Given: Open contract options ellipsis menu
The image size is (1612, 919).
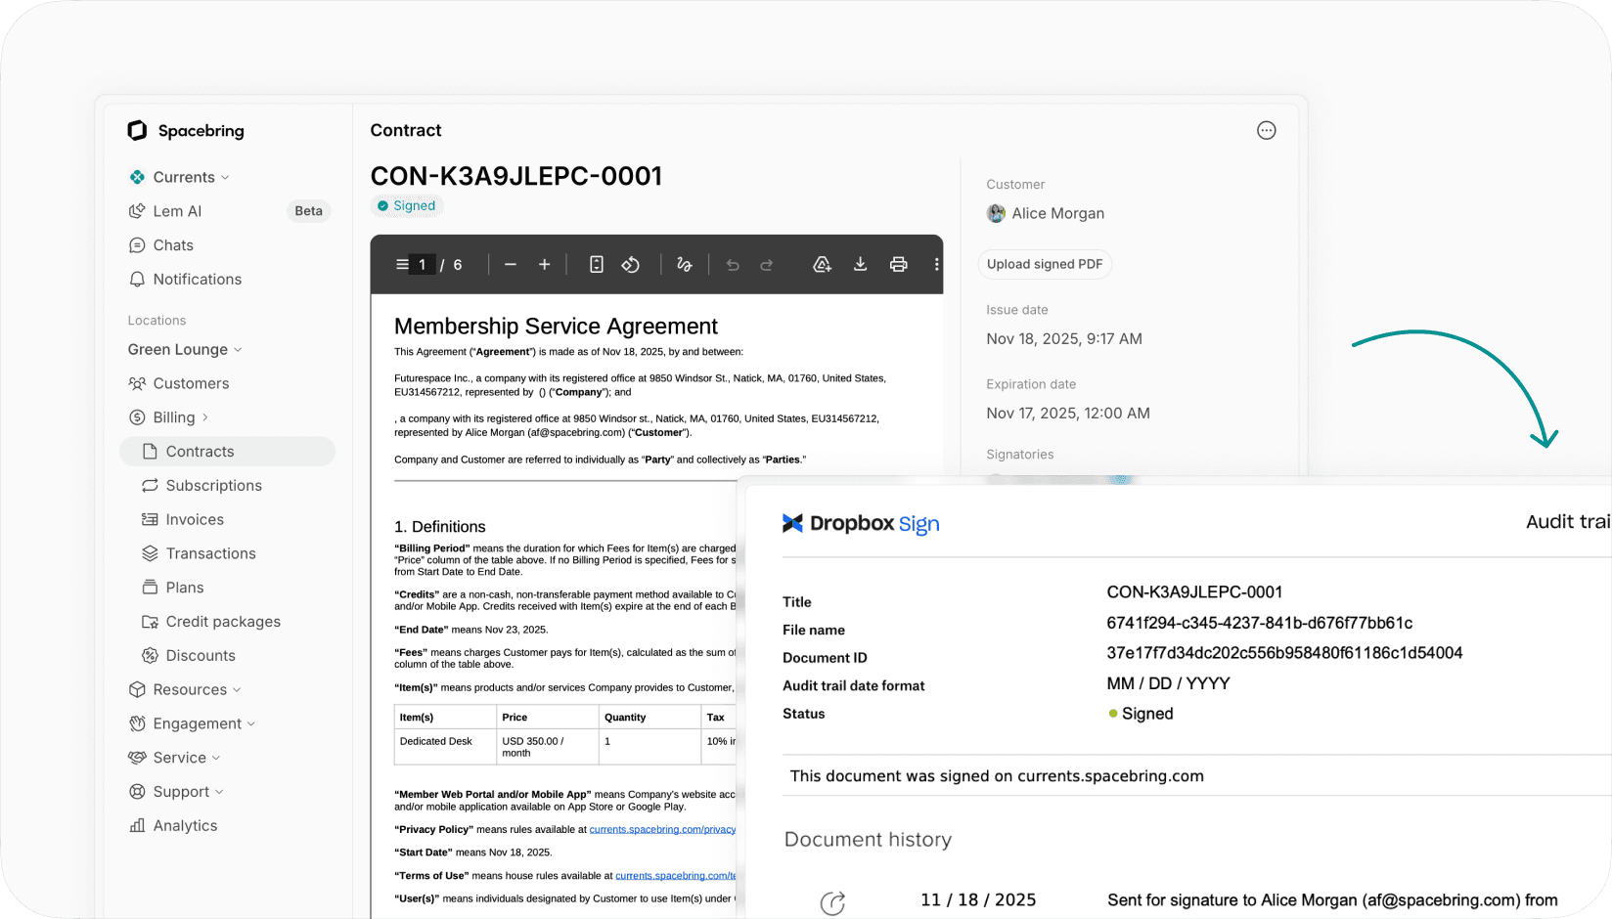Looking at the screenshot, I should pos(1267,131).
